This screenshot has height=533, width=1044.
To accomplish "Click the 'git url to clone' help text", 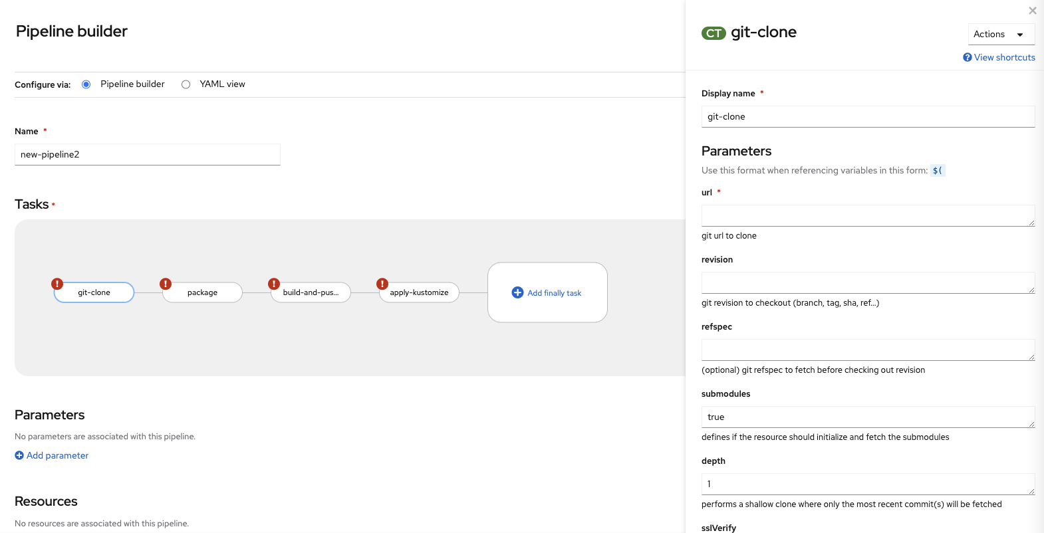I will tap(729, 236).
